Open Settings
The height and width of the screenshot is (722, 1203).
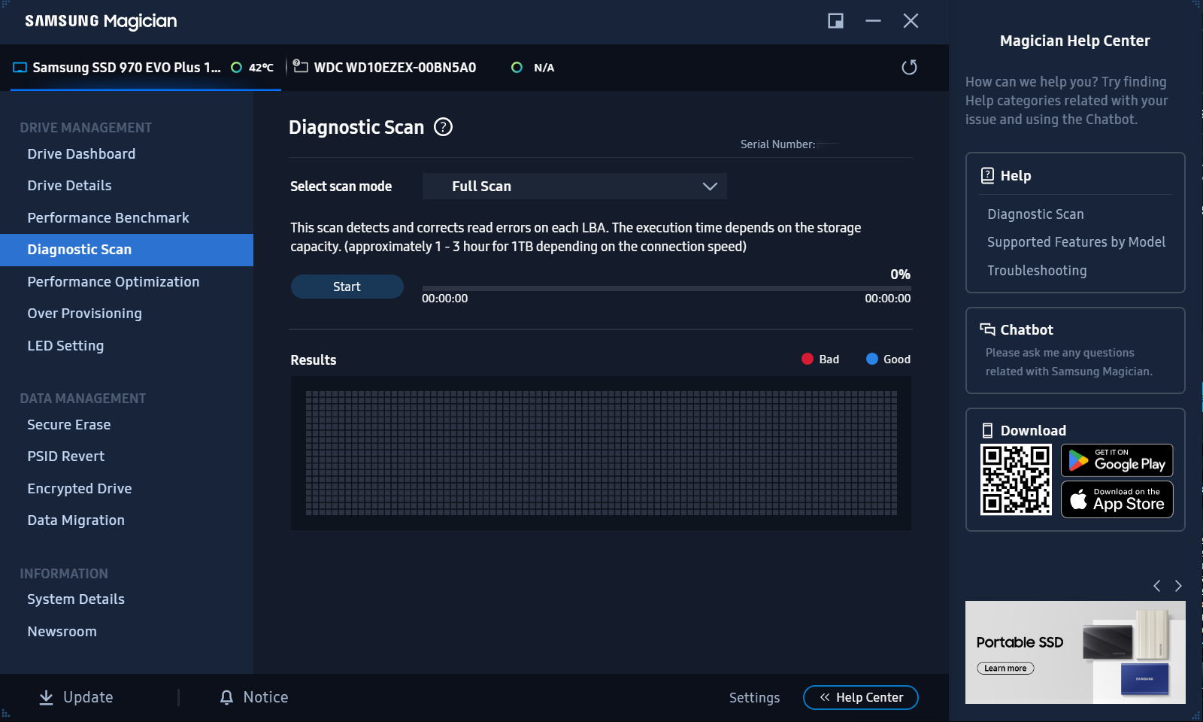tap(754, 698)
